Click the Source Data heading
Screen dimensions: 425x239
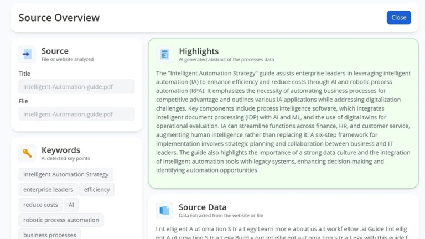click(203, 207)
